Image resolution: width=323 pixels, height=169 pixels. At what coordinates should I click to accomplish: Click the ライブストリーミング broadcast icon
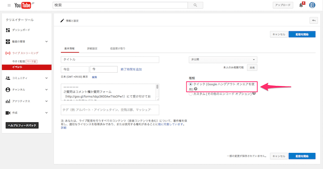click(x=8, y=53)
